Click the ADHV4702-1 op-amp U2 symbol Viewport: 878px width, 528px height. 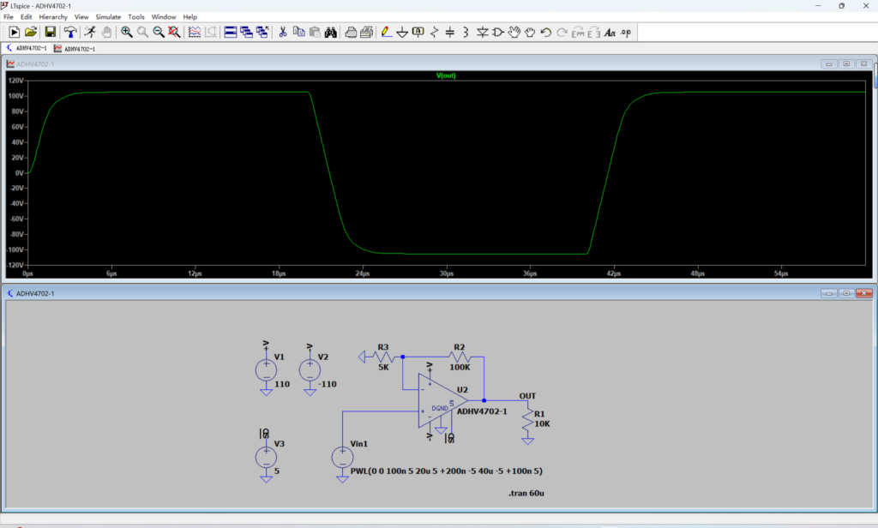442,401
